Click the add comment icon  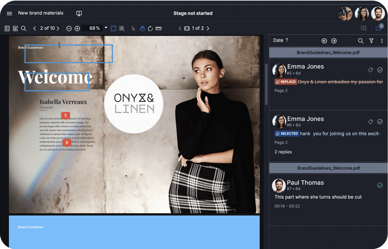363,28
